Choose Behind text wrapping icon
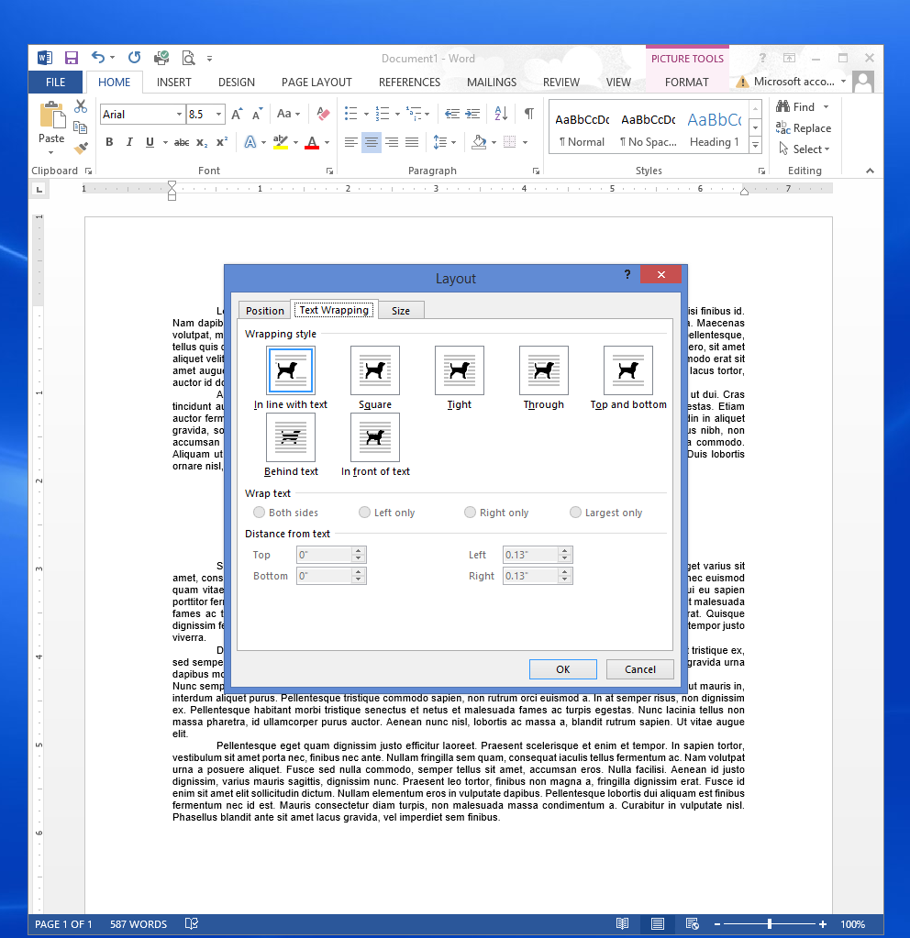The height and width of the screenshot is (938, 910). (291, 437)
